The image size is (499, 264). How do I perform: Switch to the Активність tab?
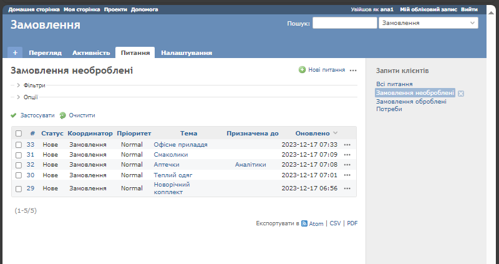click(91, 53)
